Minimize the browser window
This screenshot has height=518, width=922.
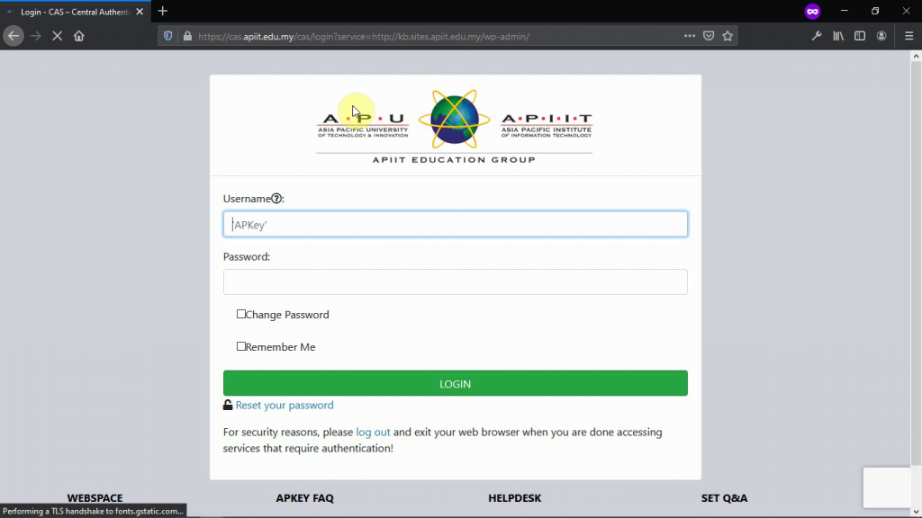pos(845,11)
